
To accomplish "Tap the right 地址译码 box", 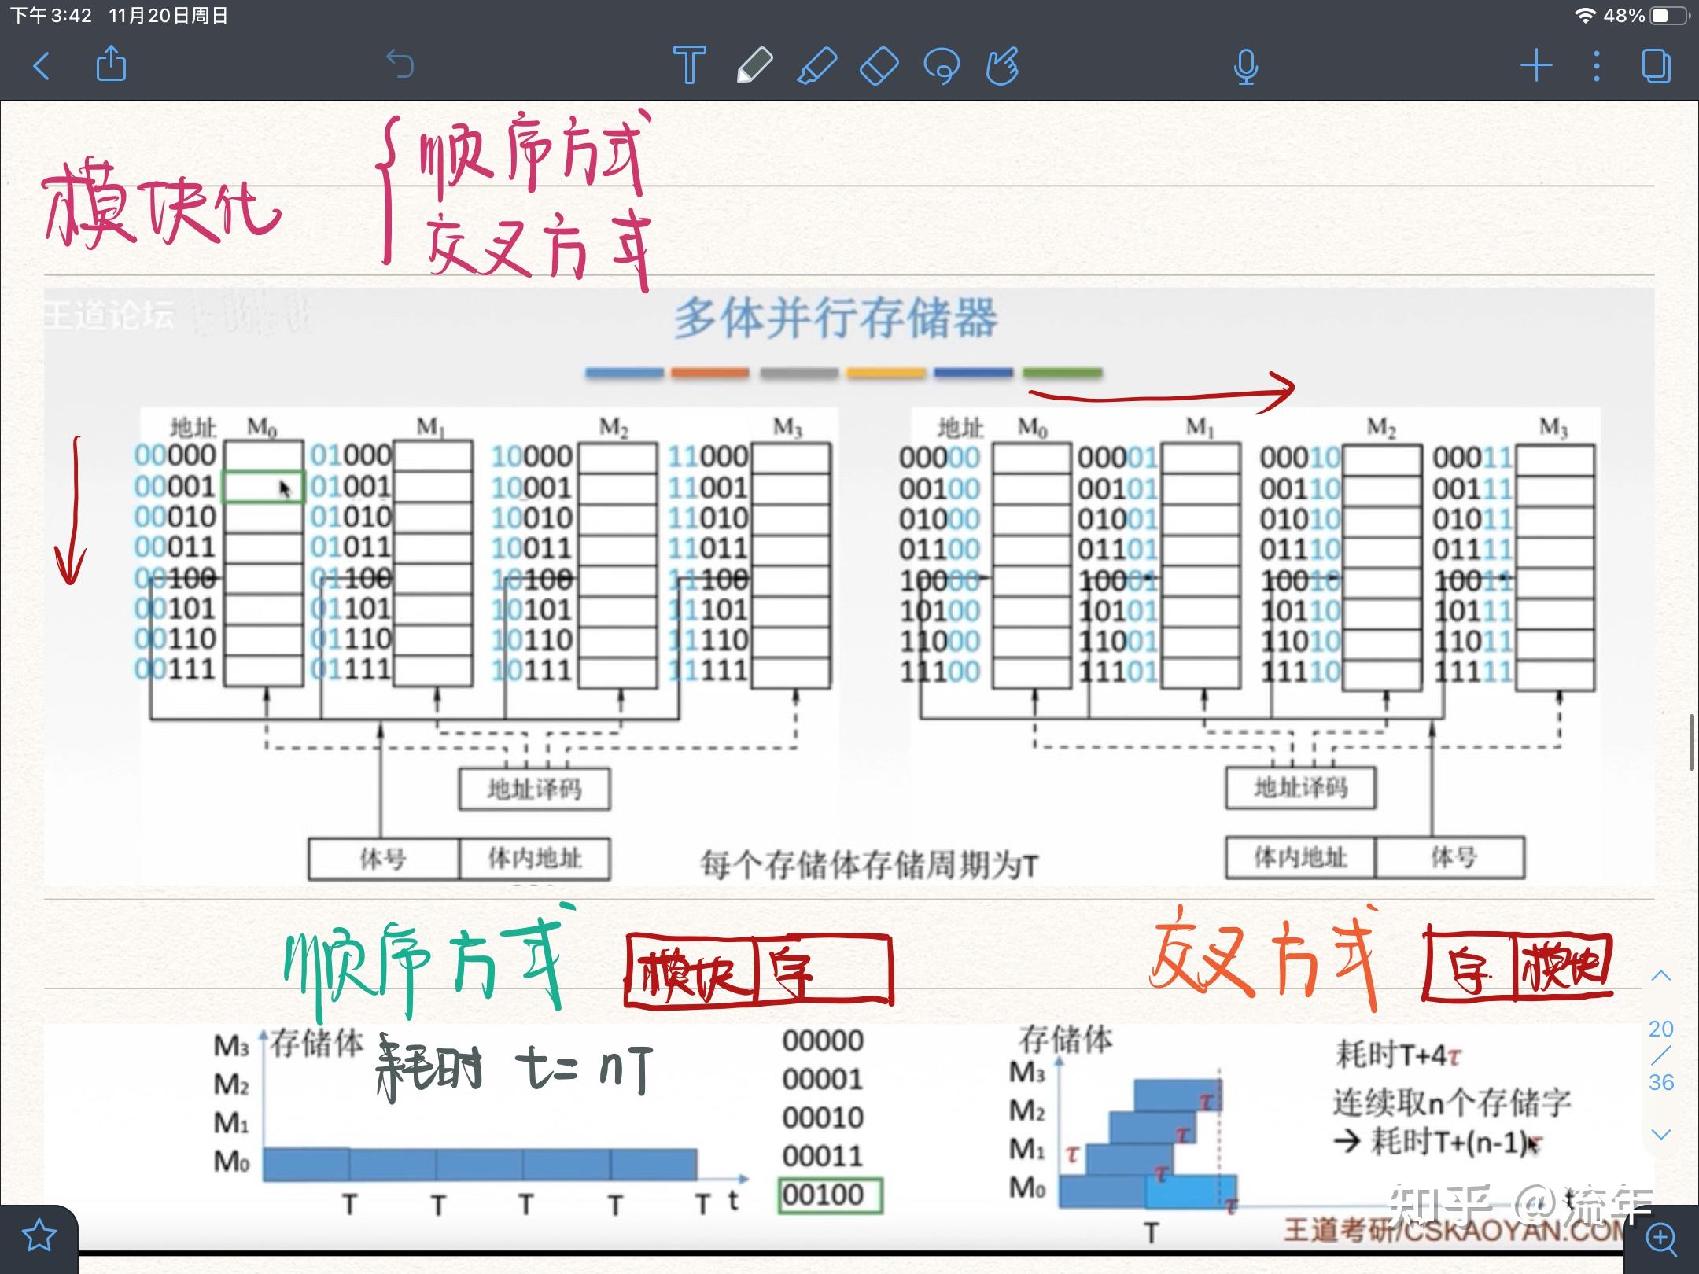I will tap(1300, 788).
